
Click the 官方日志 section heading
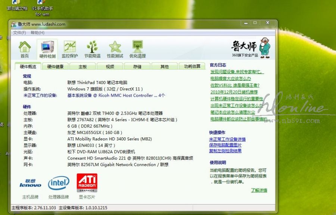point(218,65)
